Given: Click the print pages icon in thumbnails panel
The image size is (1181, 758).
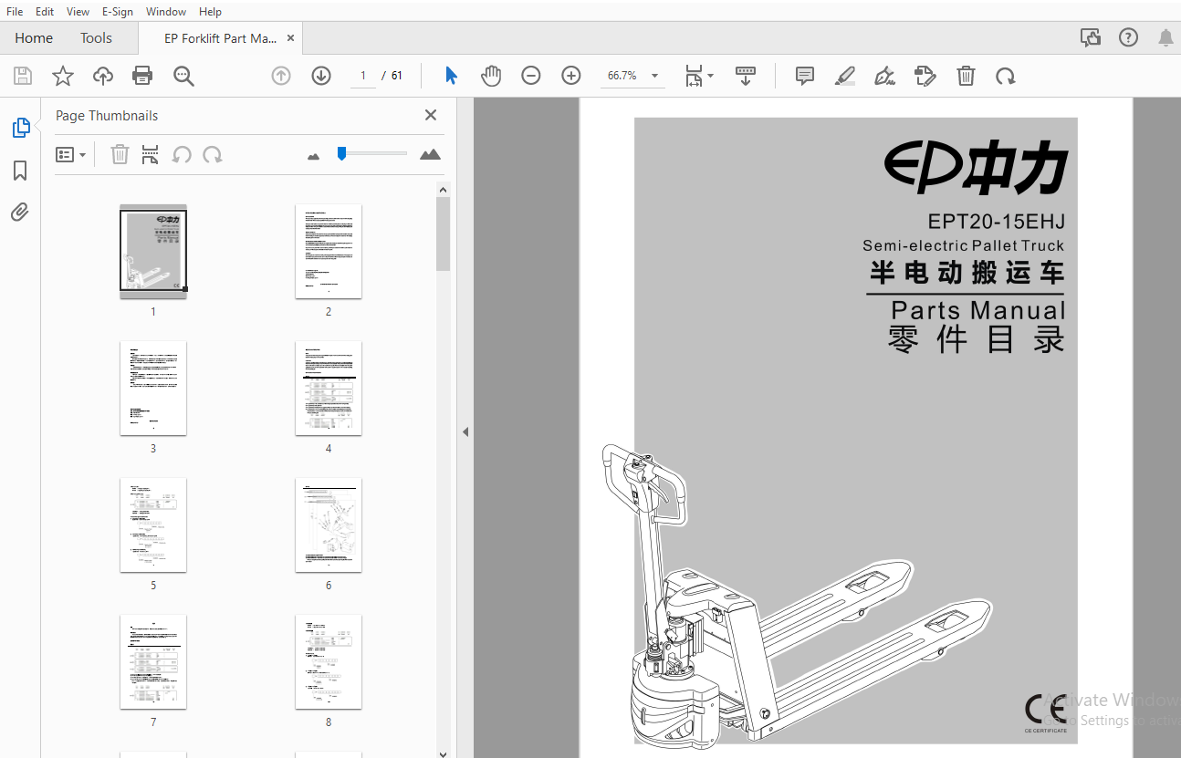Looking at the screenshot, I should (x=151, y=154).
